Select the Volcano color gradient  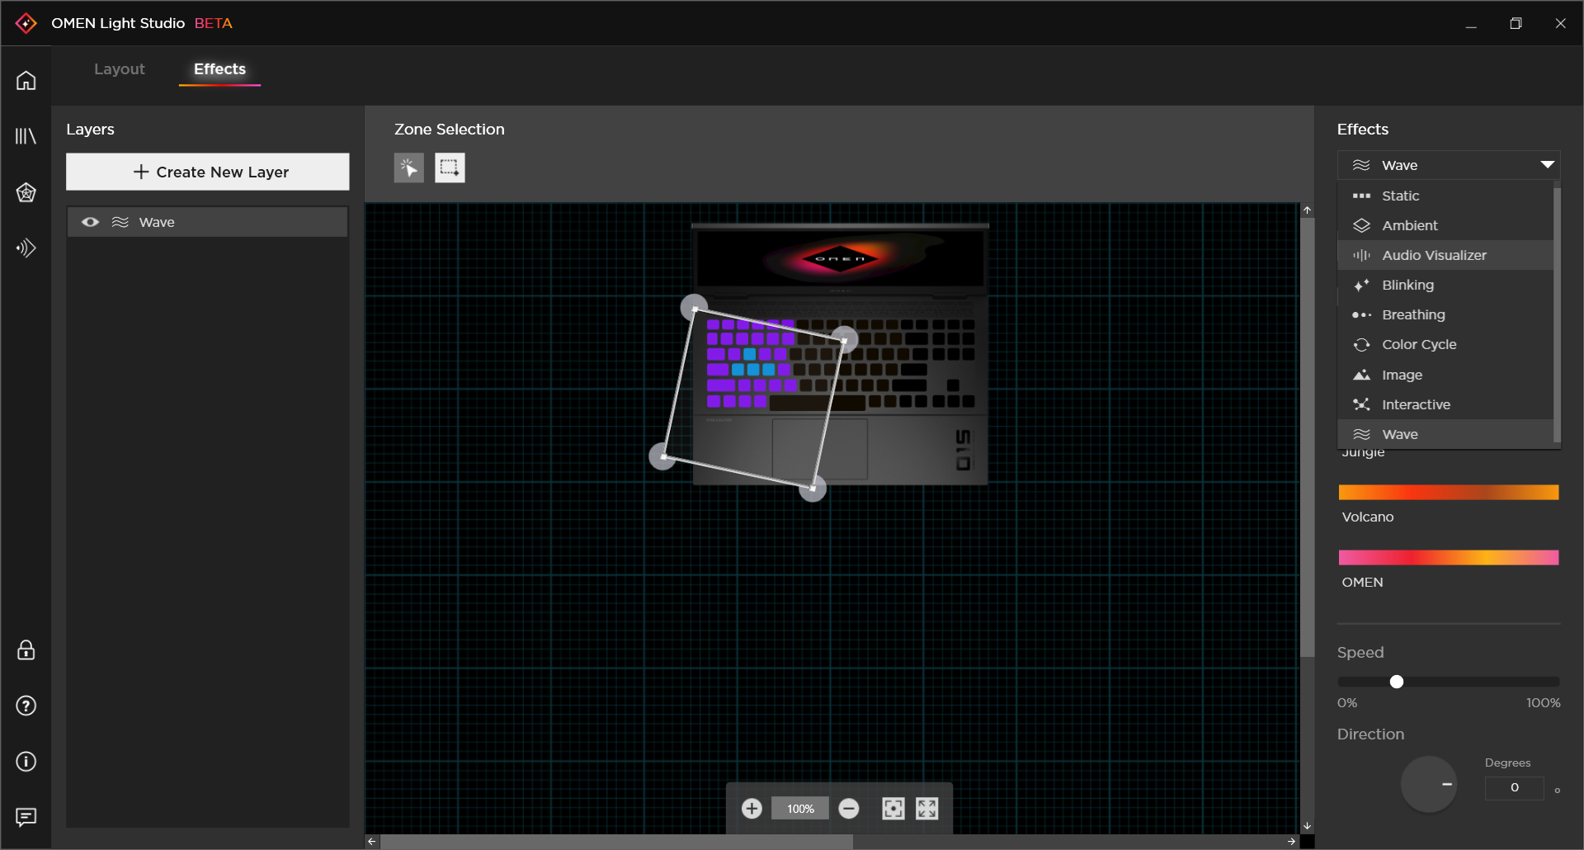tap(1449, 492)
